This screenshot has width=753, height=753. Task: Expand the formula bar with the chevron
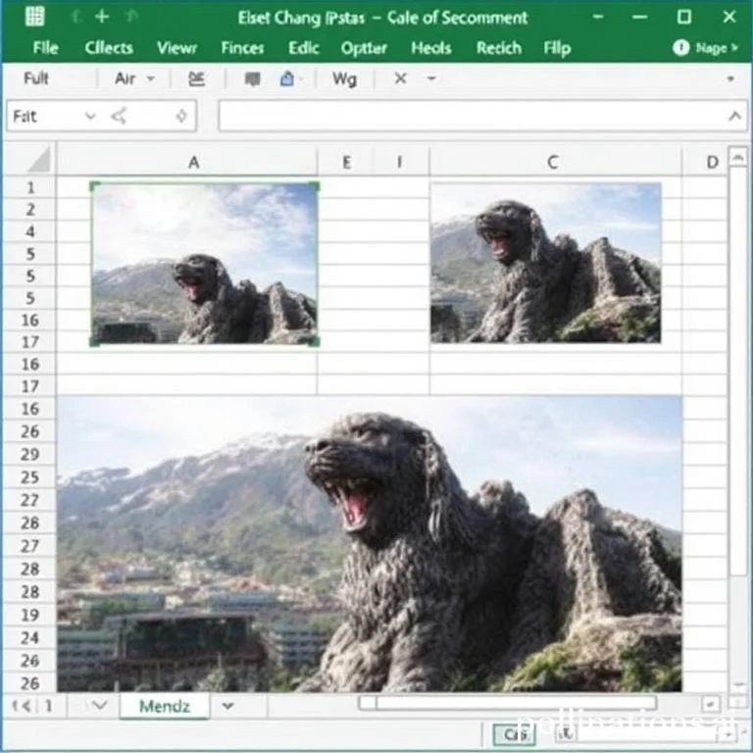(735, 117)
